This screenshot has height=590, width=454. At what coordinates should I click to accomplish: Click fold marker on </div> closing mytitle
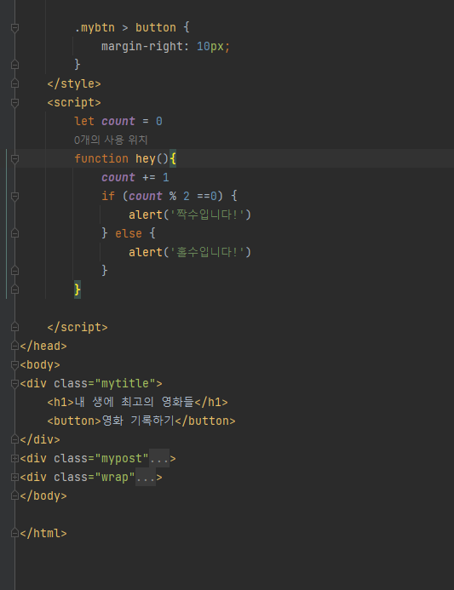coord(14,439)
